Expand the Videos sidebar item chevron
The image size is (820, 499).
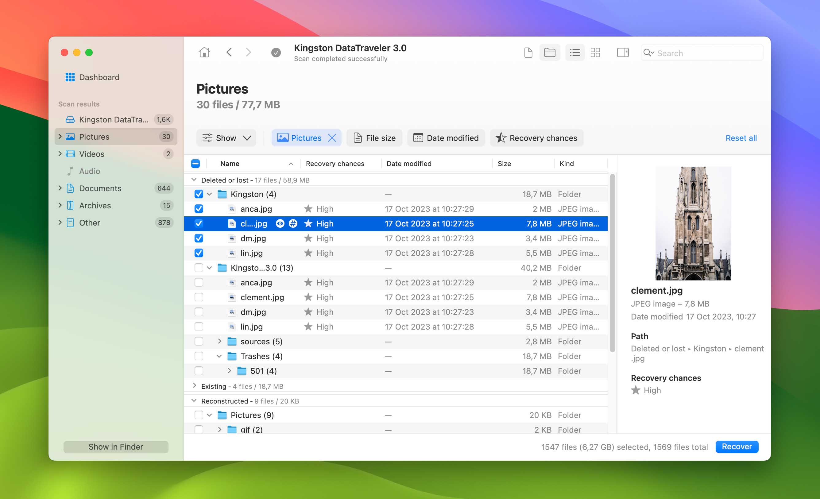coord(60,154)
